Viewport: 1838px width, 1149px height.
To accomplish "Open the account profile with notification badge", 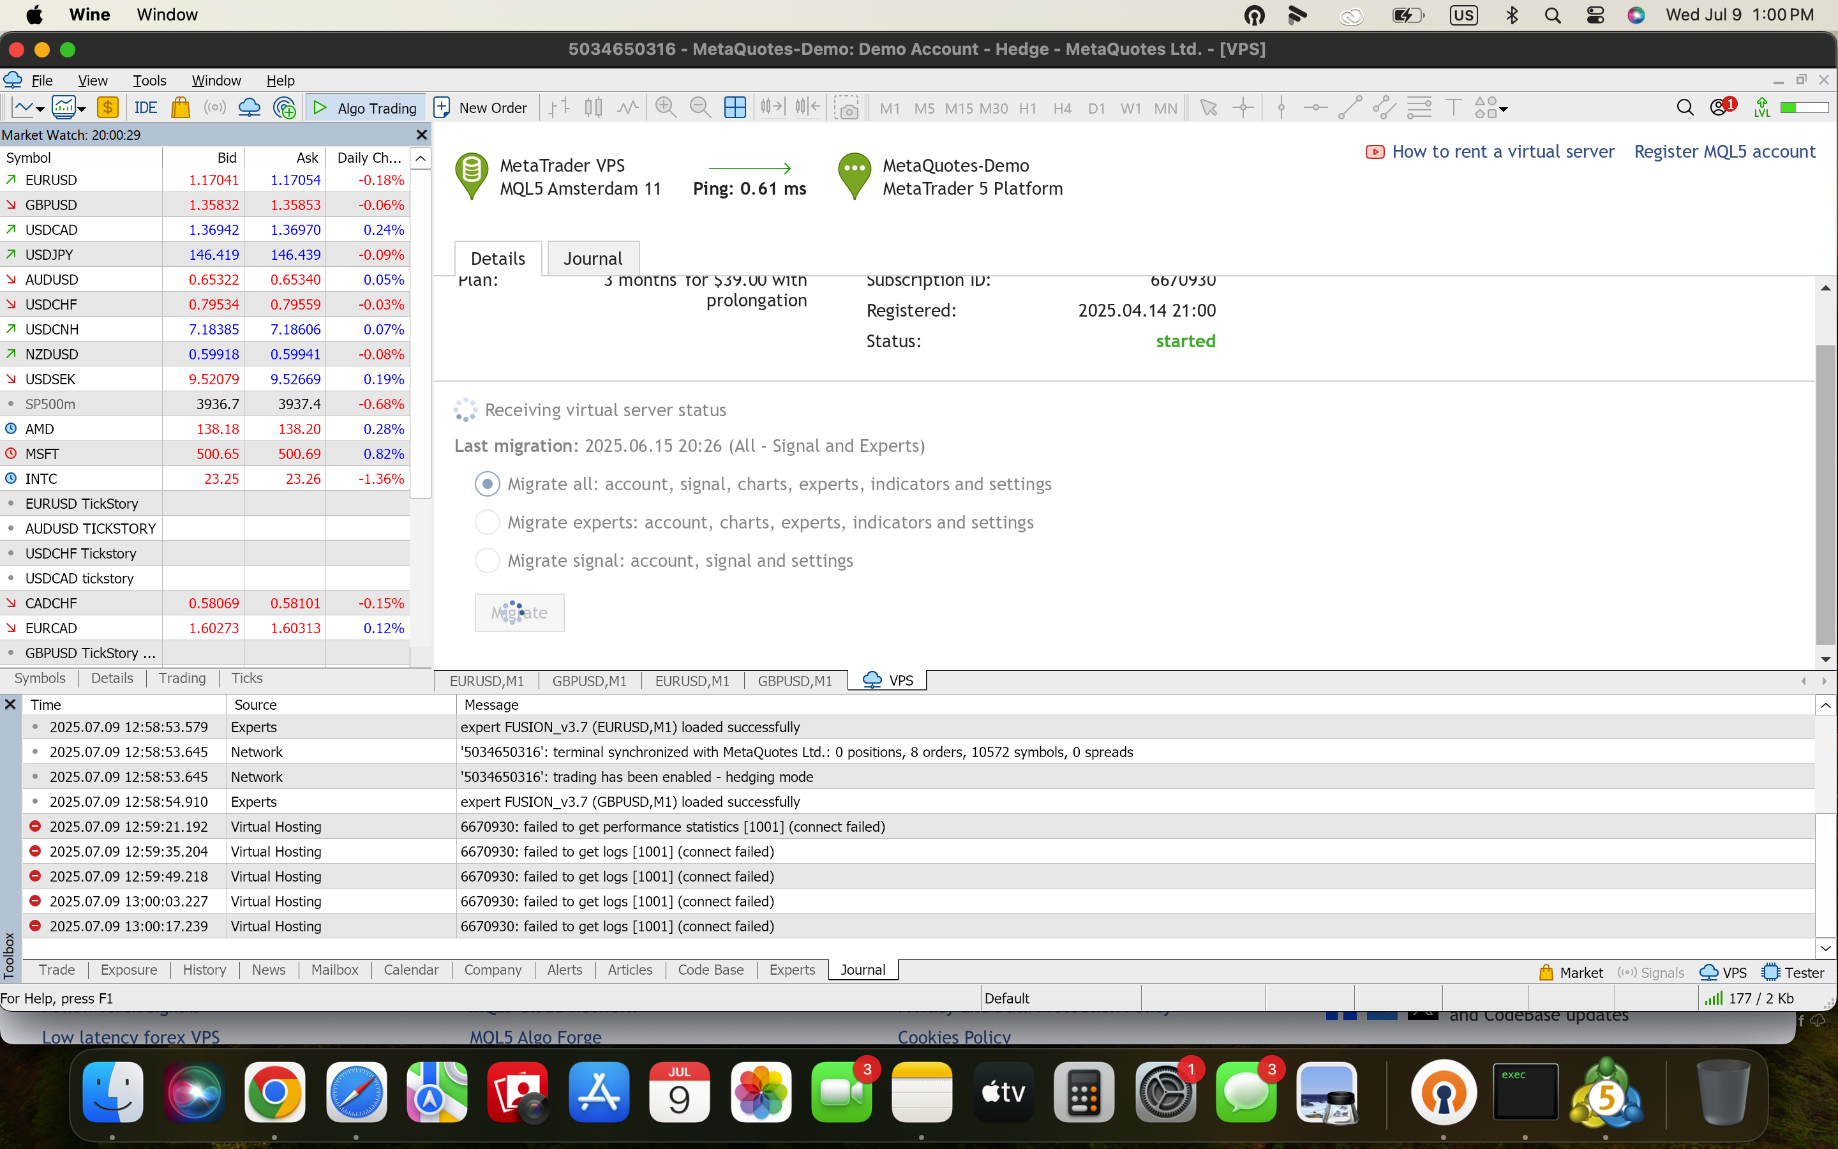I will click(1722, 107).
